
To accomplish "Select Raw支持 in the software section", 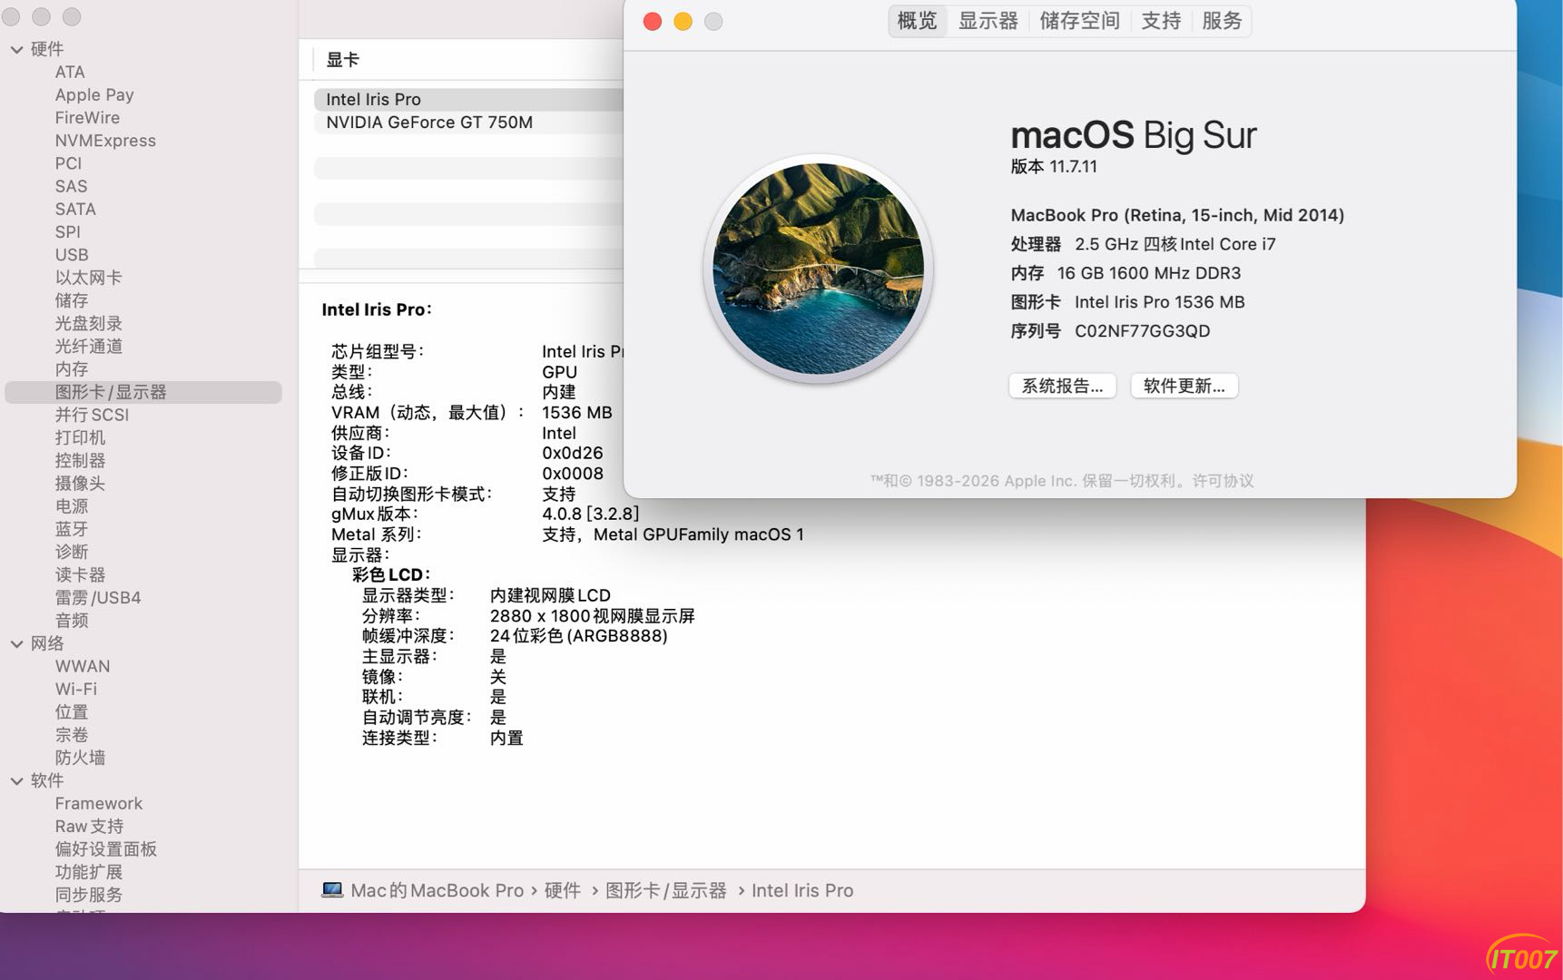I will 89,827.
